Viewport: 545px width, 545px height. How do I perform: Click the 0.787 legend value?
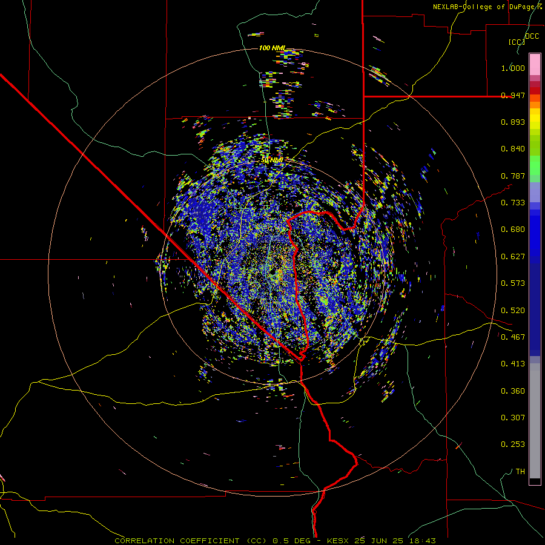click(x=513, y=176)
